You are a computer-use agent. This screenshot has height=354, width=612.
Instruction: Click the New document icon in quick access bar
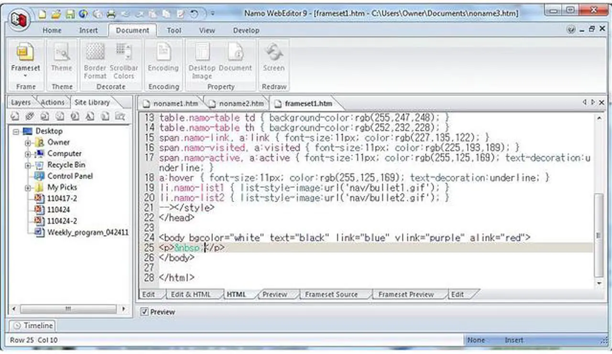coord(42,14)
